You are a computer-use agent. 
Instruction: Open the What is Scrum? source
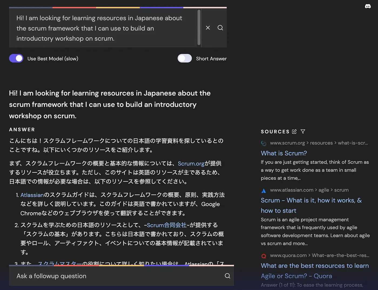coord(284,153)
